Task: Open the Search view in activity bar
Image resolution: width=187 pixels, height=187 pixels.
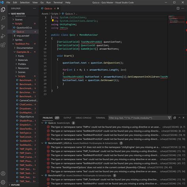Action: [x=3, y=18]
